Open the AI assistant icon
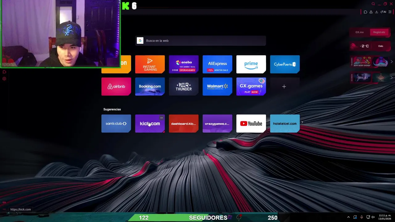This screenshot has height=222, width=395. pos(383,12)
